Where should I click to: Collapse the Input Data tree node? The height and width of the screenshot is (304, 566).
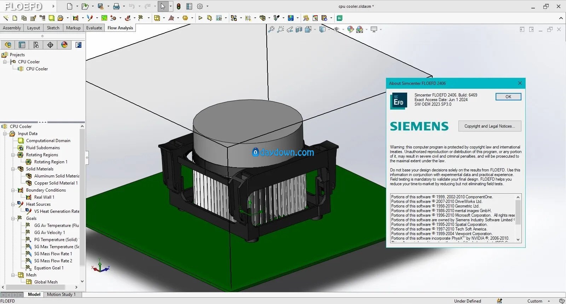click(5, 134)
